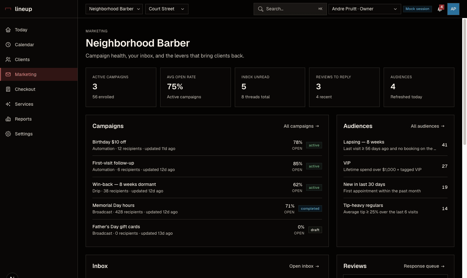Open the Court Street location dropdown
467x278 pixels.
pos(167,9)
